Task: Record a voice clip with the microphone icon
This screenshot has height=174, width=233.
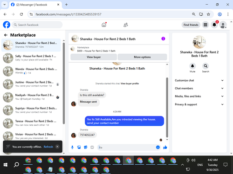Action: [72, 147]
